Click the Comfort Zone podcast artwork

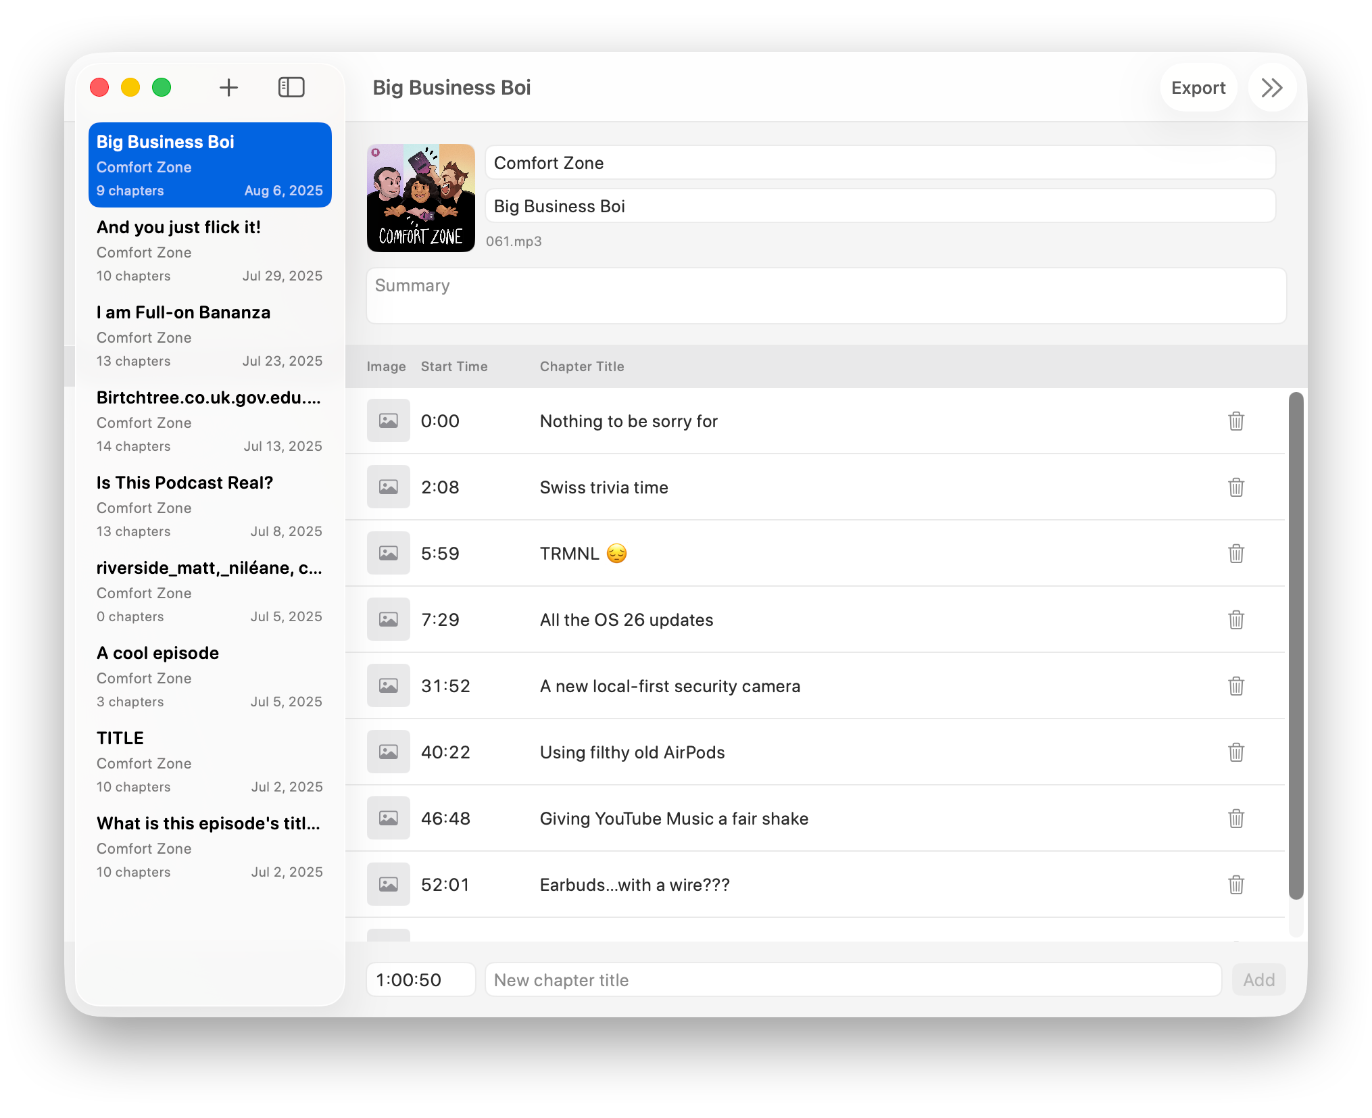coord(420,198)
